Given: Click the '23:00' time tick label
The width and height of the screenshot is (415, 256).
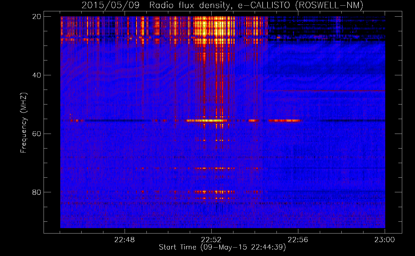Looking at the screenshot, I should pos(384,240).
